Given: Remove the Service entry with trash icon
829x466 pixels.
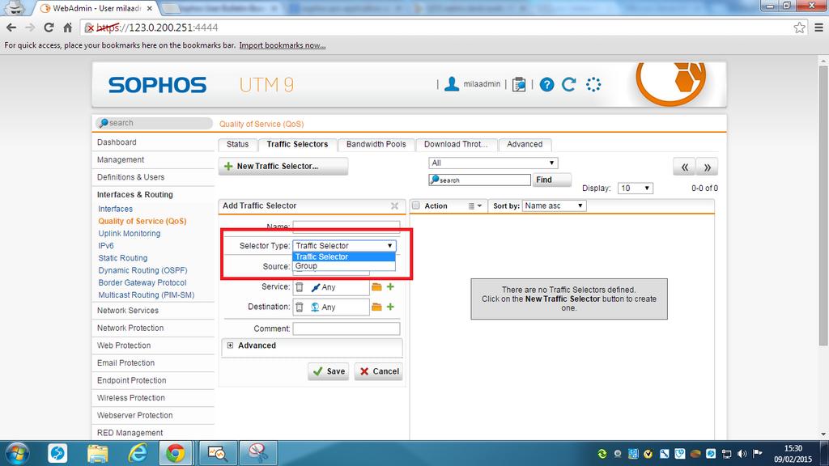Looking at the screenshot, I should (300, 287).
